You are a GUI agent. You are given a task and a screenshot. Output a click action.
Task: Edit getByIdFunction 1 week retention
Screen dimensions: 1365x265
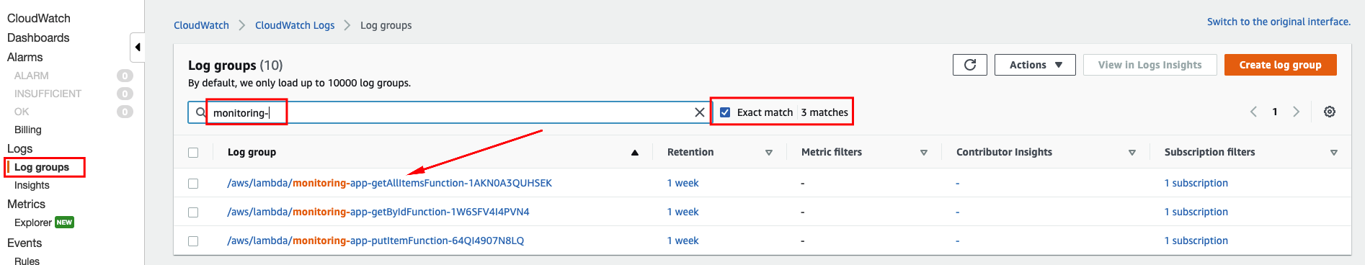(x=682, y=212)
